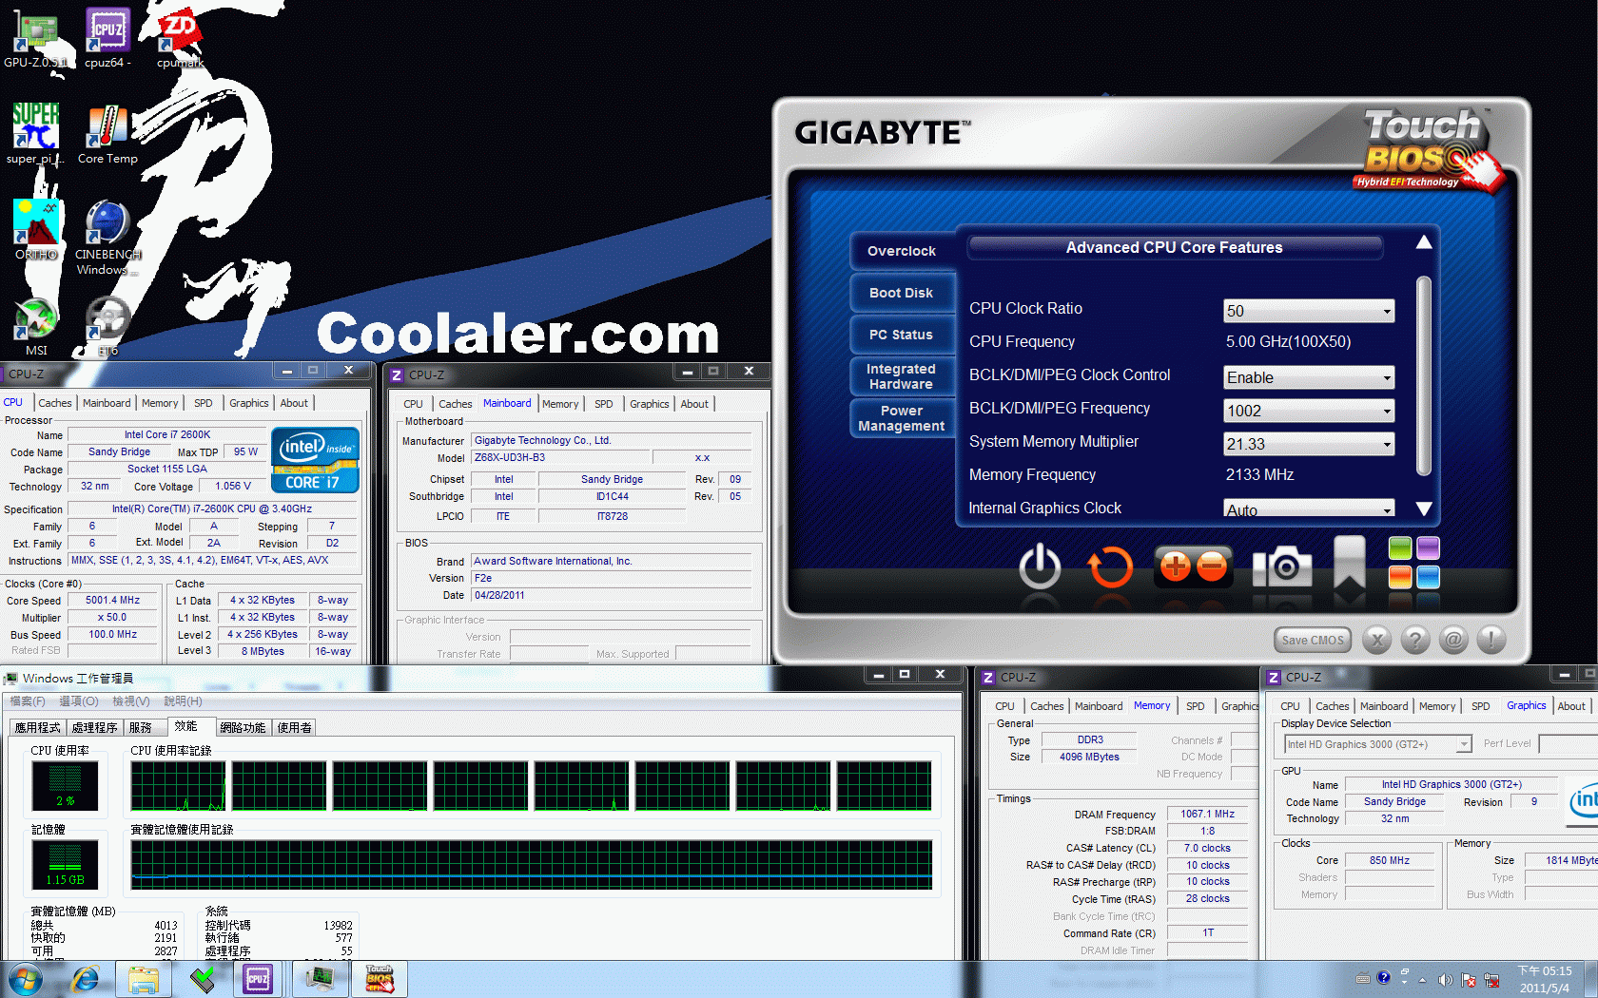Launch the cpuz64 desktop shortcut
The image size is (1598, 998).
pyautogui.click(x=107, y=38)
